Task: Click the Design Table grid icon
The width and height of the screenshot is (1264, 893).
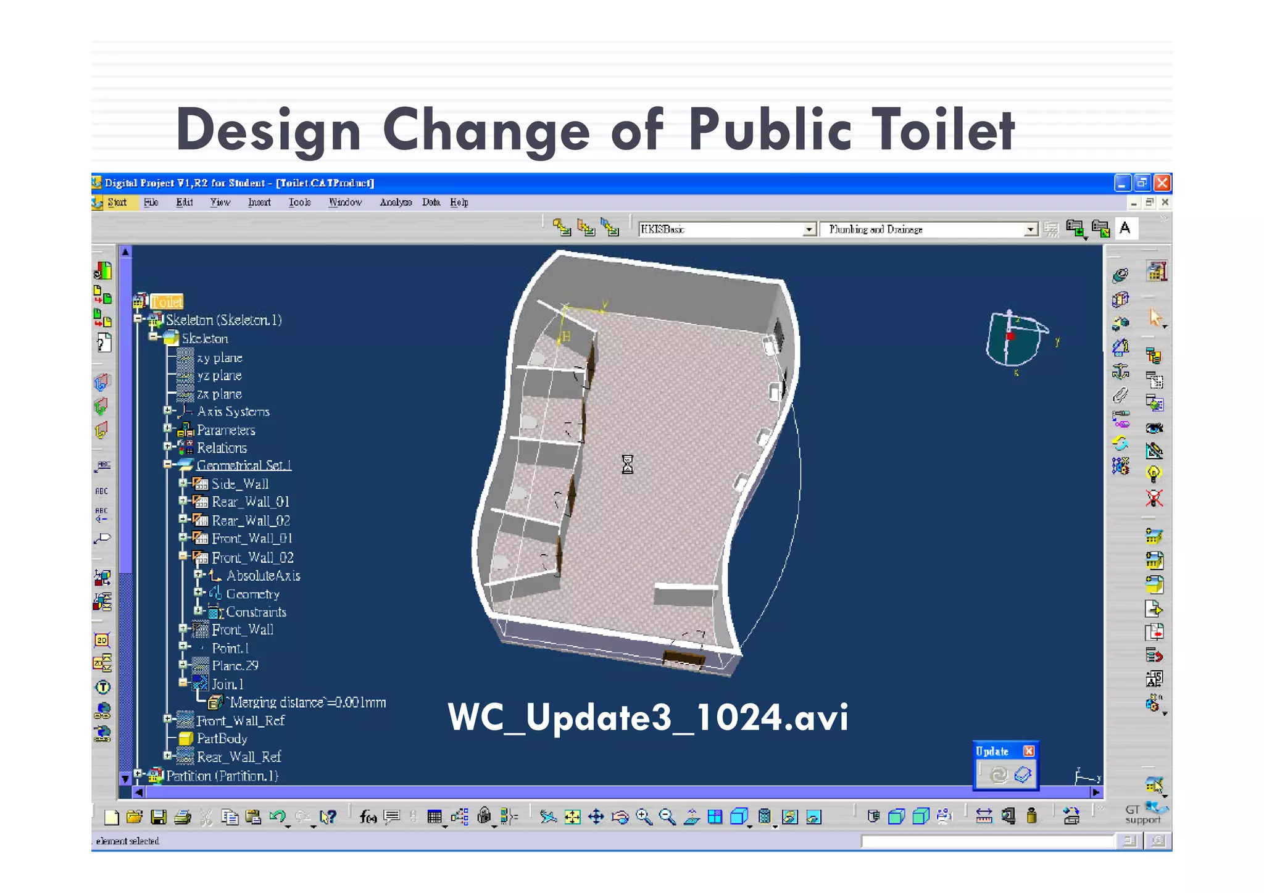Action: (434, 817)
